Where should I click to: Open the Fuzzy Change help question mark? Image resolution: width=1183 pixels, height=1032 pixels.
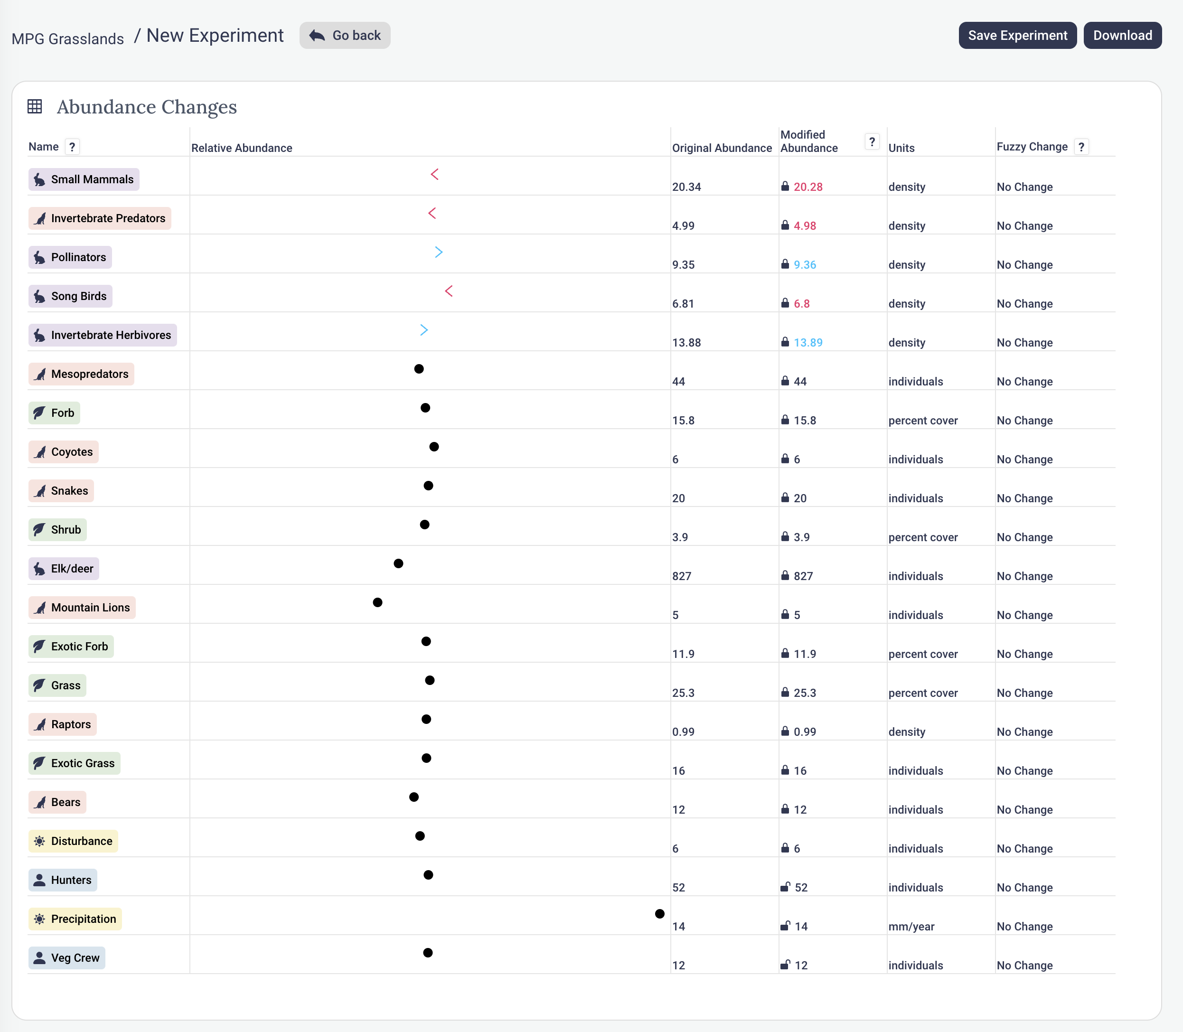1081,147
